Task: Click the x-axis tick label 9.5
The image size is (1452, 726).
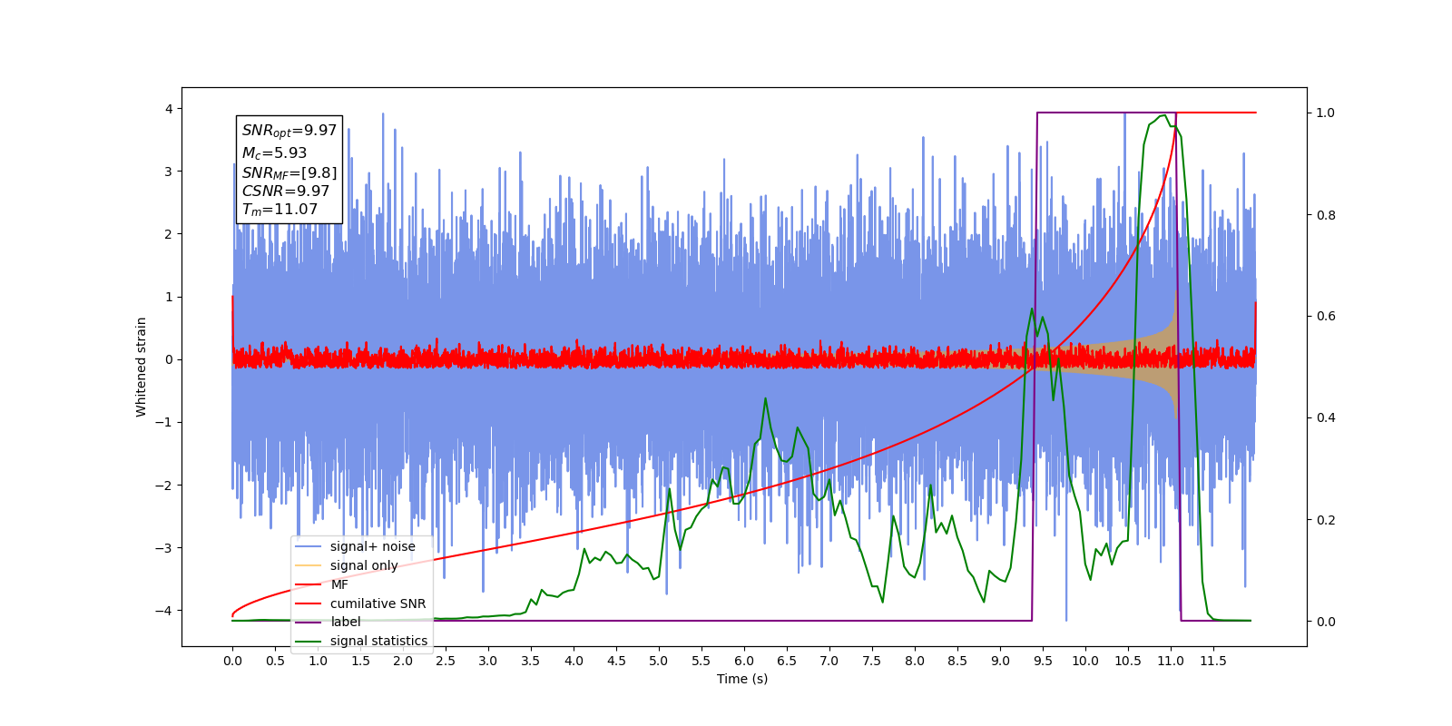Action: coord(1043,661)
